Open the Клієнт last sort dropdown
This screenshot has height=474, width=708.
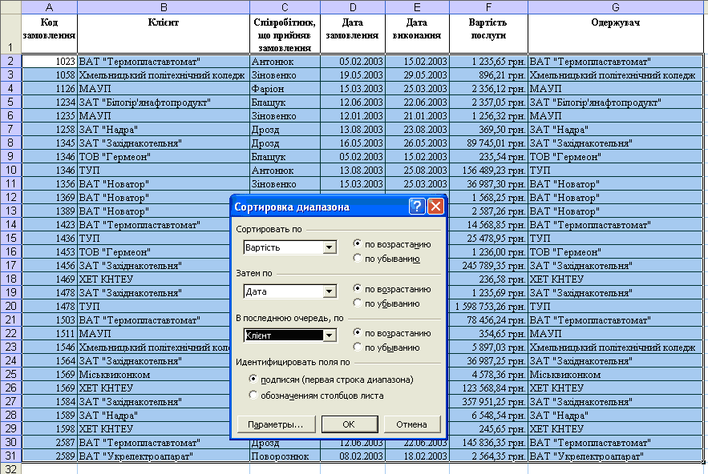click(330, 335)
